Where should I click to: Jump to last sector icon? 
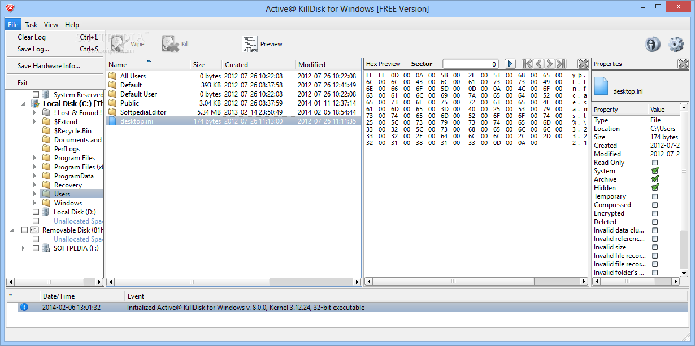(x=561, y=64)
